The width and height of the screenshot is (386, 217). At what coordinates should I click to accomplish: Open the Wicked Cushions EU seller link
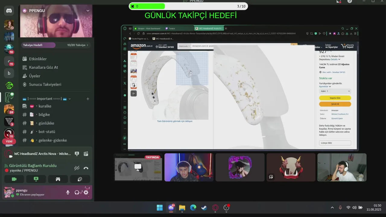[x=340, y=114]
